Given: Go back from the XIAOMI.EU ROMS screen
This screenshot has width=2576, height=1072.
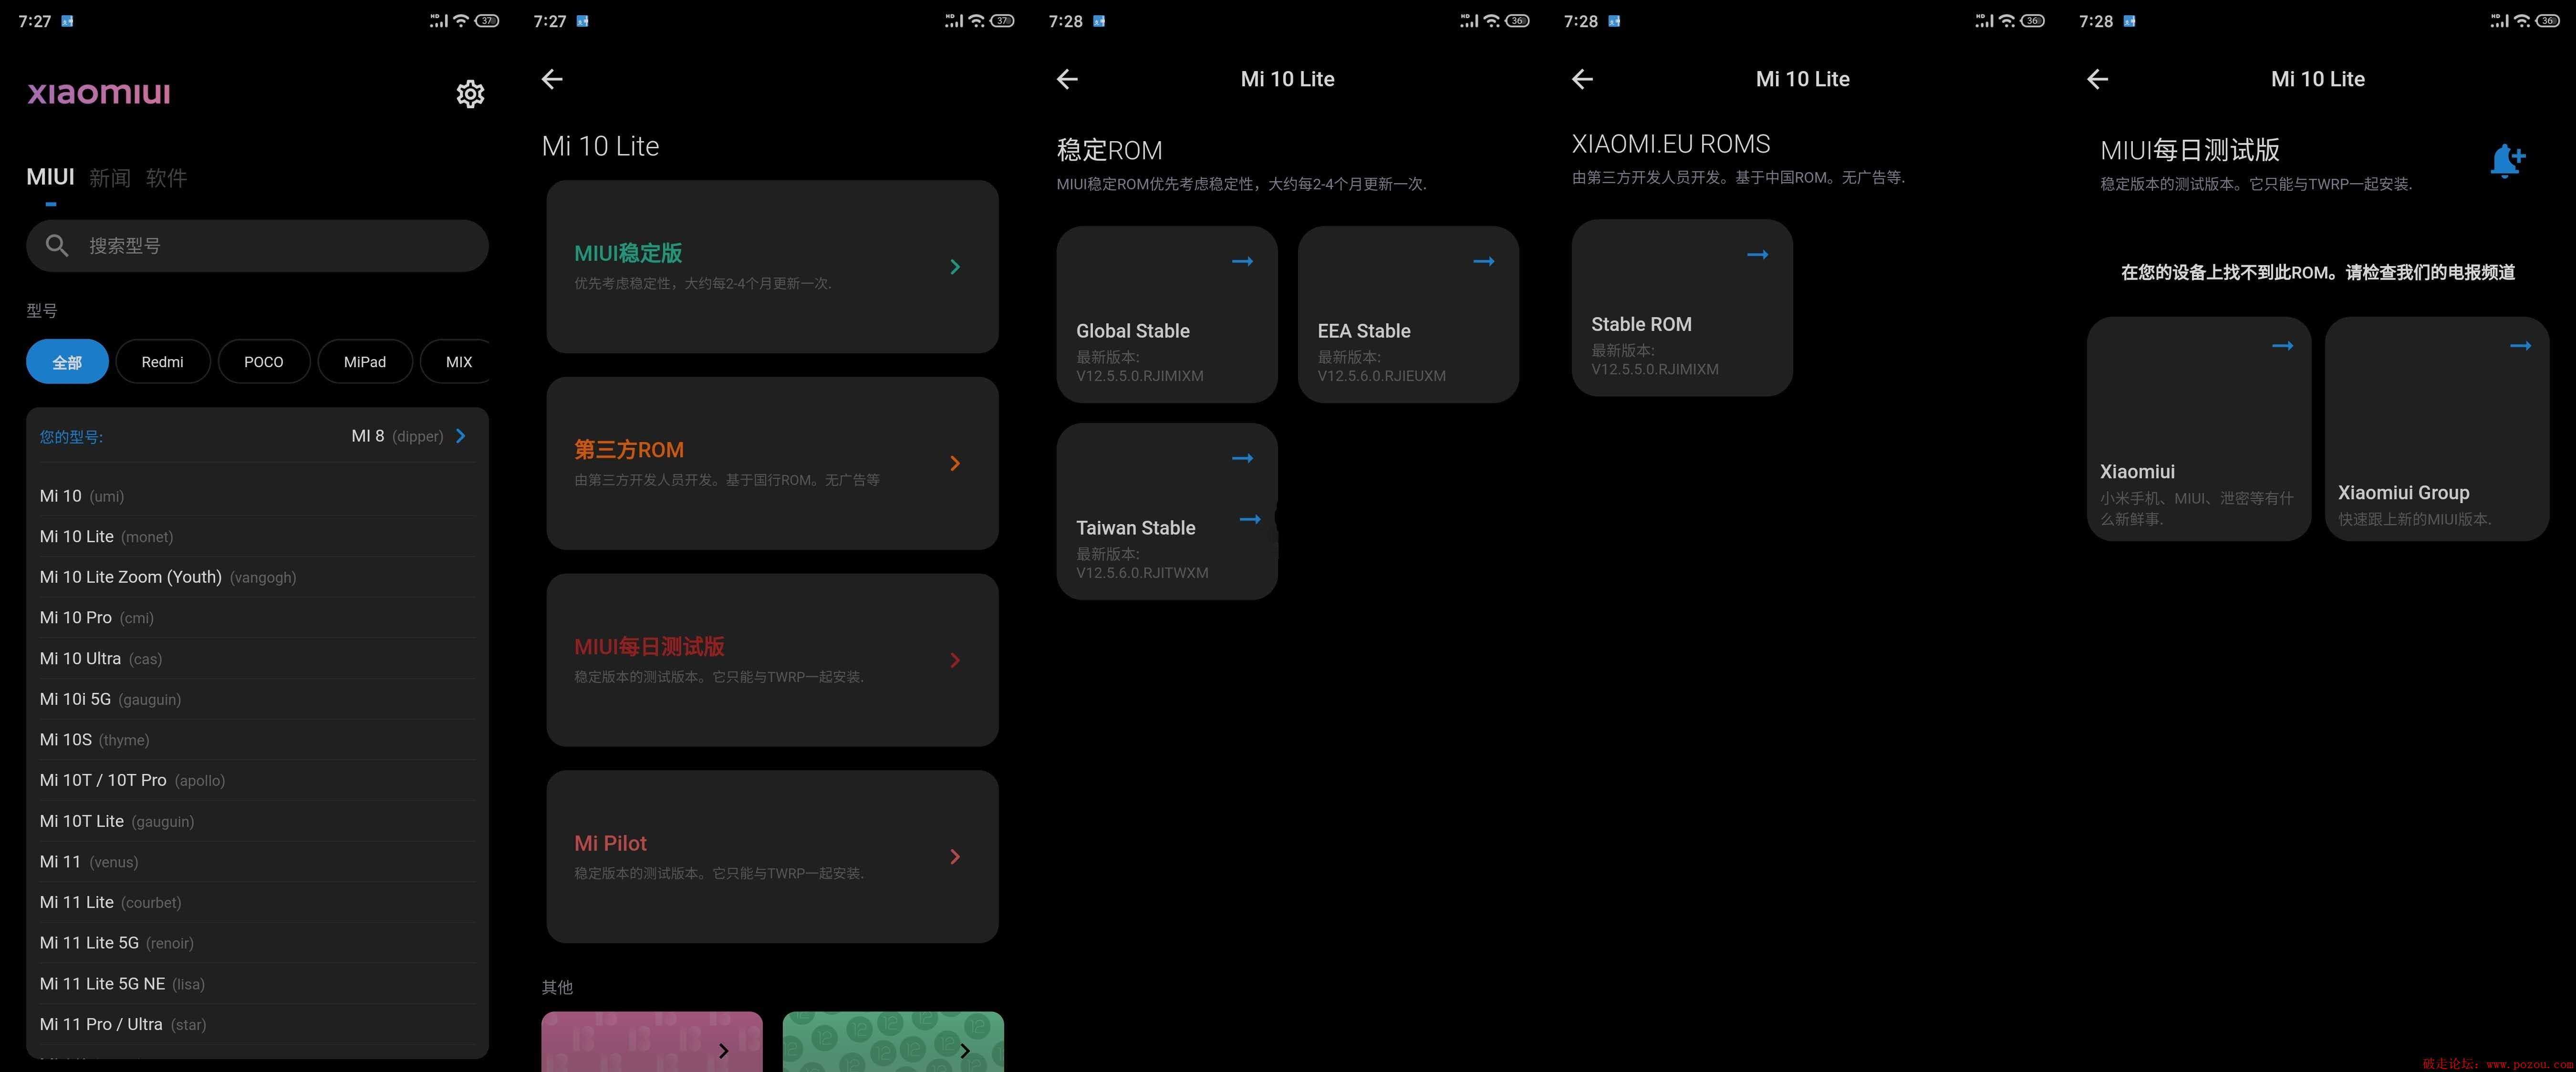Looking at the screenshot, I should 1582,79.
